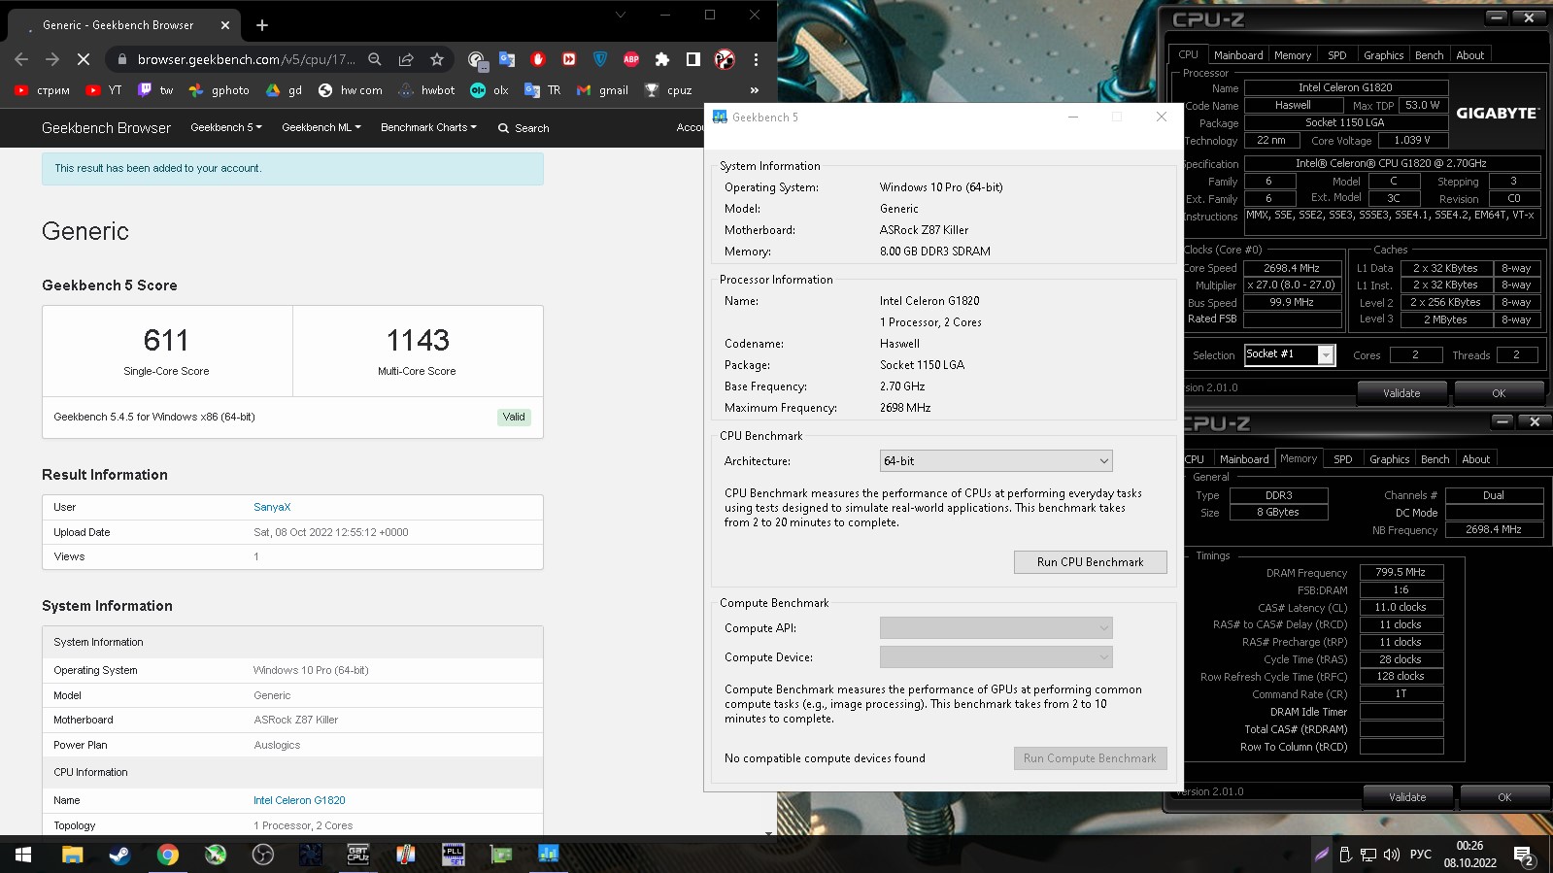This screenshot has width=1553, height=873.
Task: Switch to CPU tab in bottom CPU-Z
Action: tap(1195, 459)
